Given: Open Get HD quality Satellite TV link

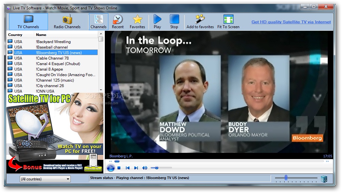Looking at the screenshot, I should coord(291,22).
